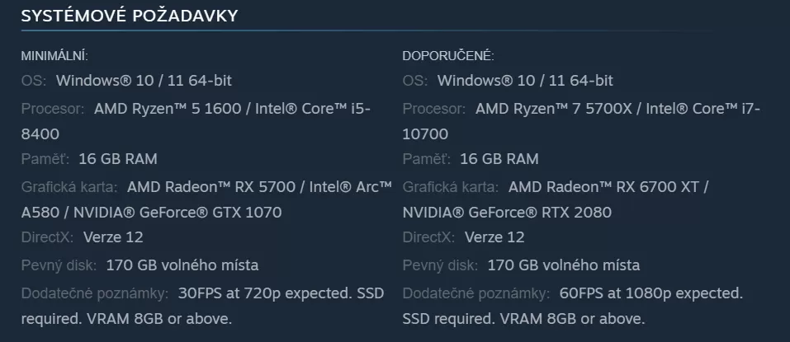Click the AMD Radeon RX 5700 text
This screenshot has width=790, height=342.
[211, 187]
